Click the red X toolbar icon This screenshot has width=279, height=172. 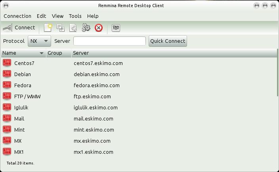tap(99, 28)
